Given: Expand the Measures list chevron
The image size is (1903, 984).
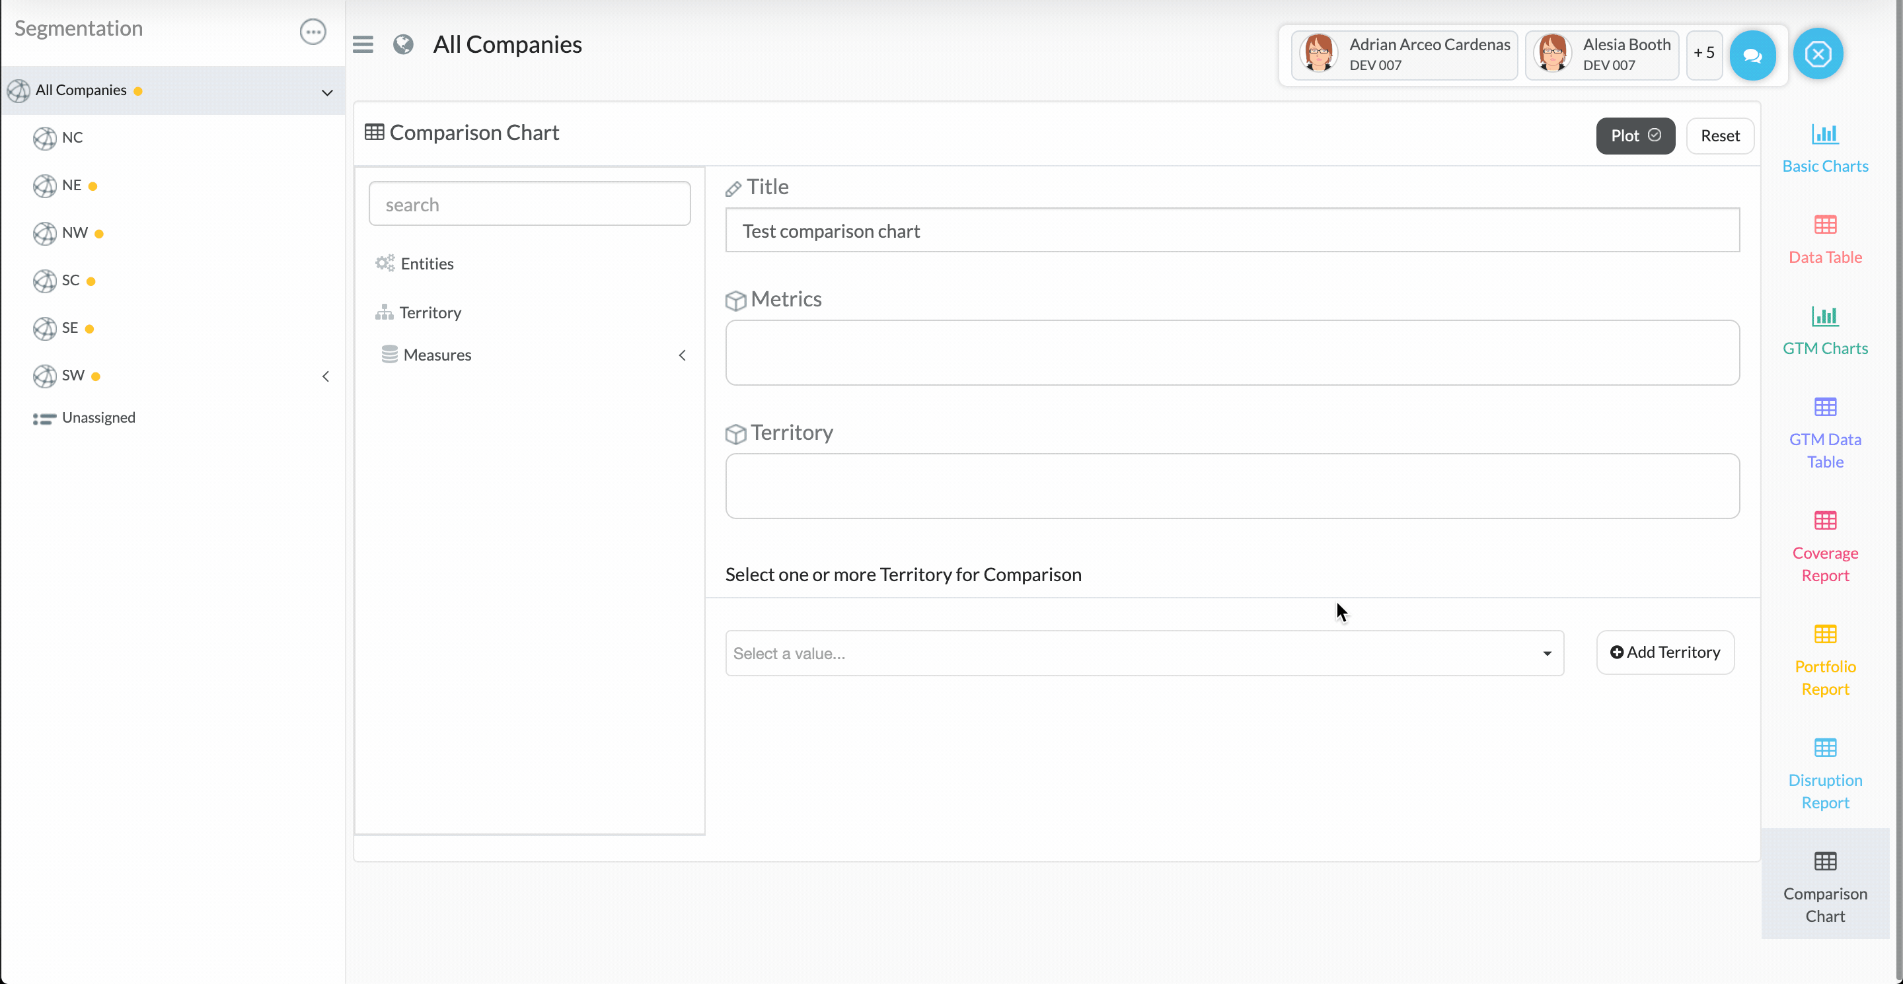Looking at the screenshot, I should click(682, 355).
